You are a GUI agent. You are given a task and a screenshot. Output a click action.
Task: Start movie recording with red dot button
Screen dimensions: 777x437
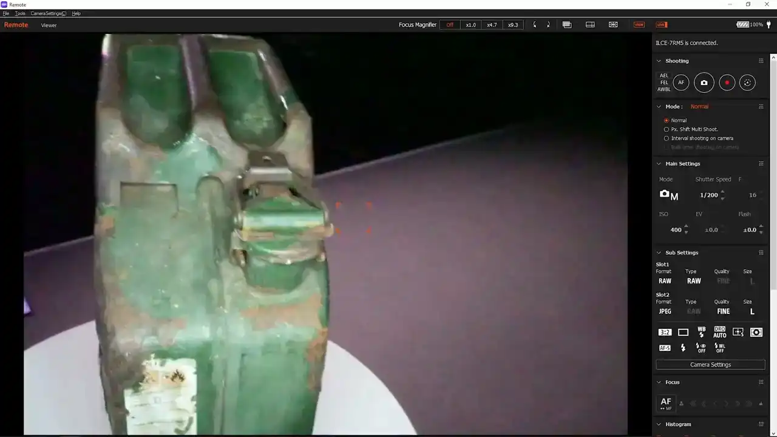(x=727, y=83)
